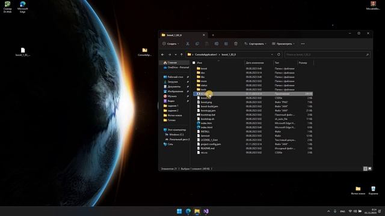Click the search magnifier icon in Explorer

pyautogui.click(x=368, y=55)
